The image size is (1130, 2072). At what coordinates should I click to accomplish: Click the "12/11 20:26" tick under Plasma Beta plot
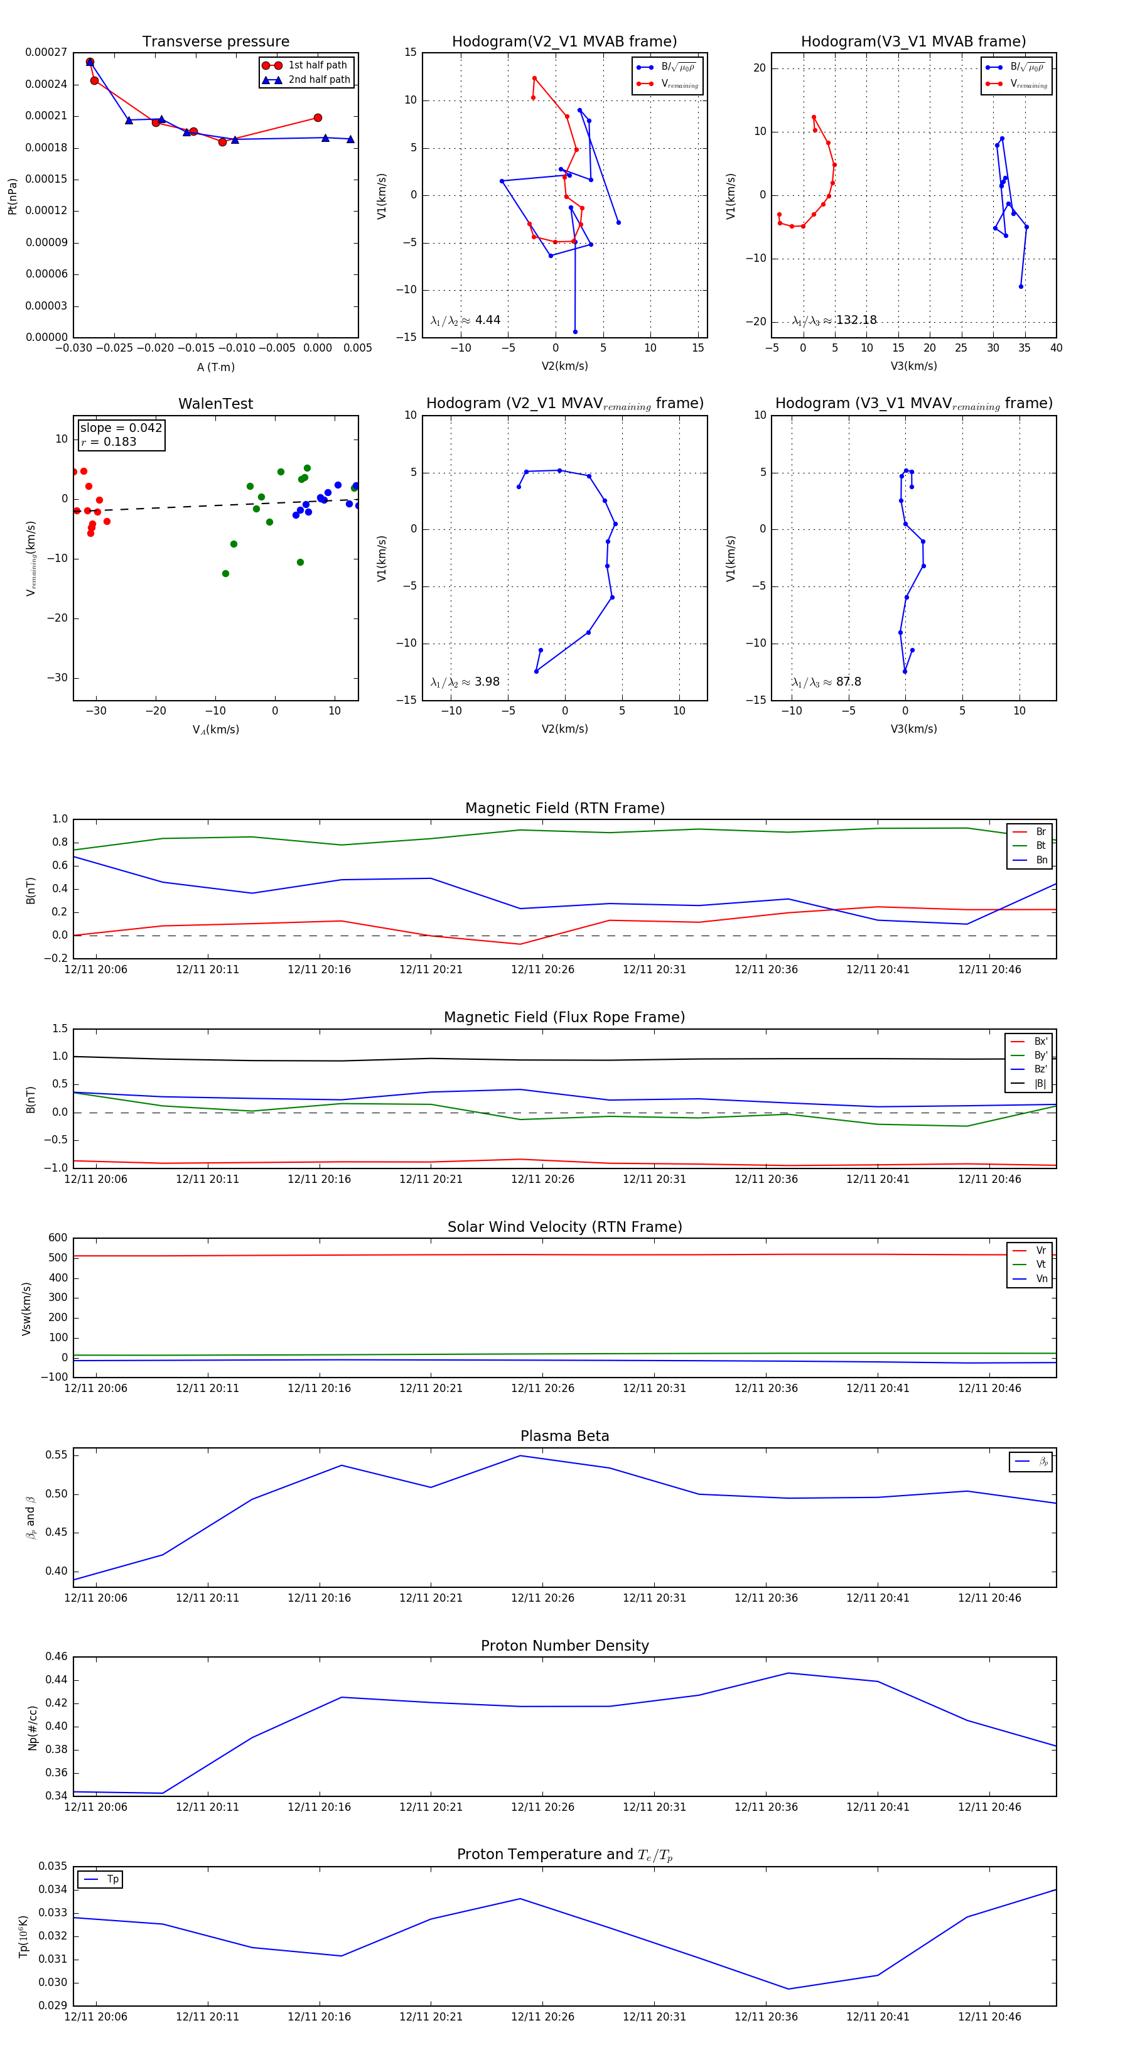[x=543, y=1597]
